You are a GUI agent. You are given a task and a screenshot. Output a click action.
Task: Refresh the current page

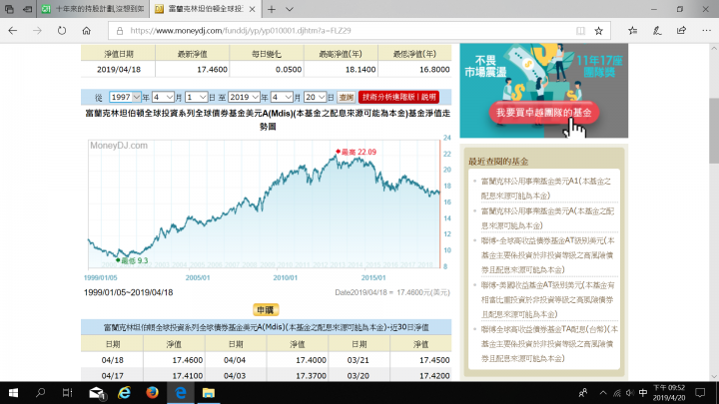(x=62, y=31)
